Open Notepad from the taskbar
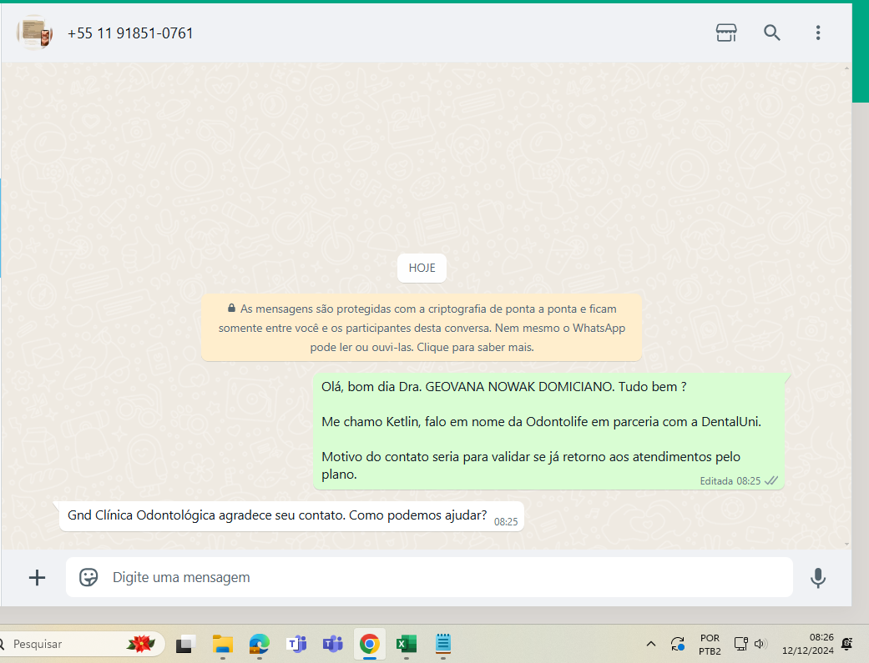 pos(442,644)
